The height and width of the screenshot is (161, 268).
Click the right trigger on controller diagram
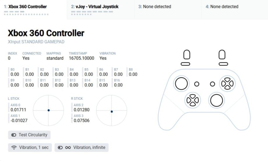pos(222,55)
